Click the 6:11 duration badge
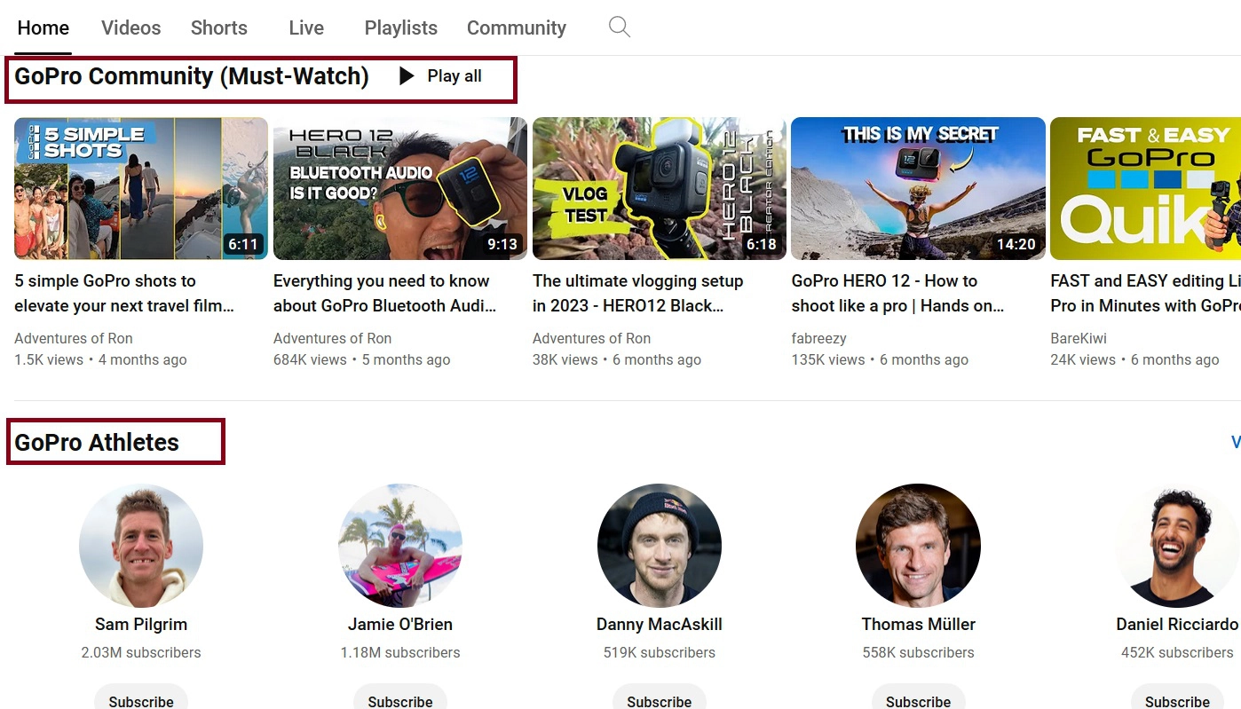The width and height of the screenshot is (1241, 709). [x=243, y=244]
